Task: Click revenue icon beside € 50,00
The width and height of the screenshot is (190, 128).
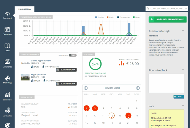Action: point(32,81)
